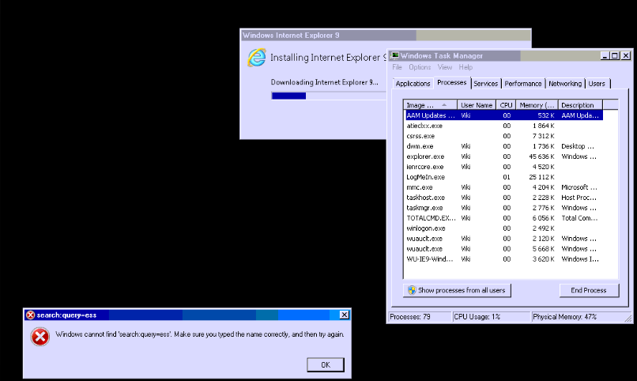Open the Performance tab
637x381 pixels.
[523, 84]
